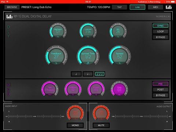The image size is (176, 132).
Task: Click the Wi-Fi icon in status bar
Action: 7,2
